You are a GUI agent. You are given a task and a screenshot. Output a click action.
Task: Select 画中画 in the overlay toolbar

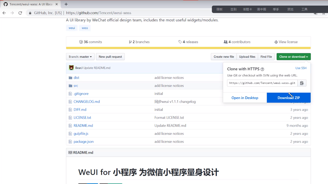262,9
